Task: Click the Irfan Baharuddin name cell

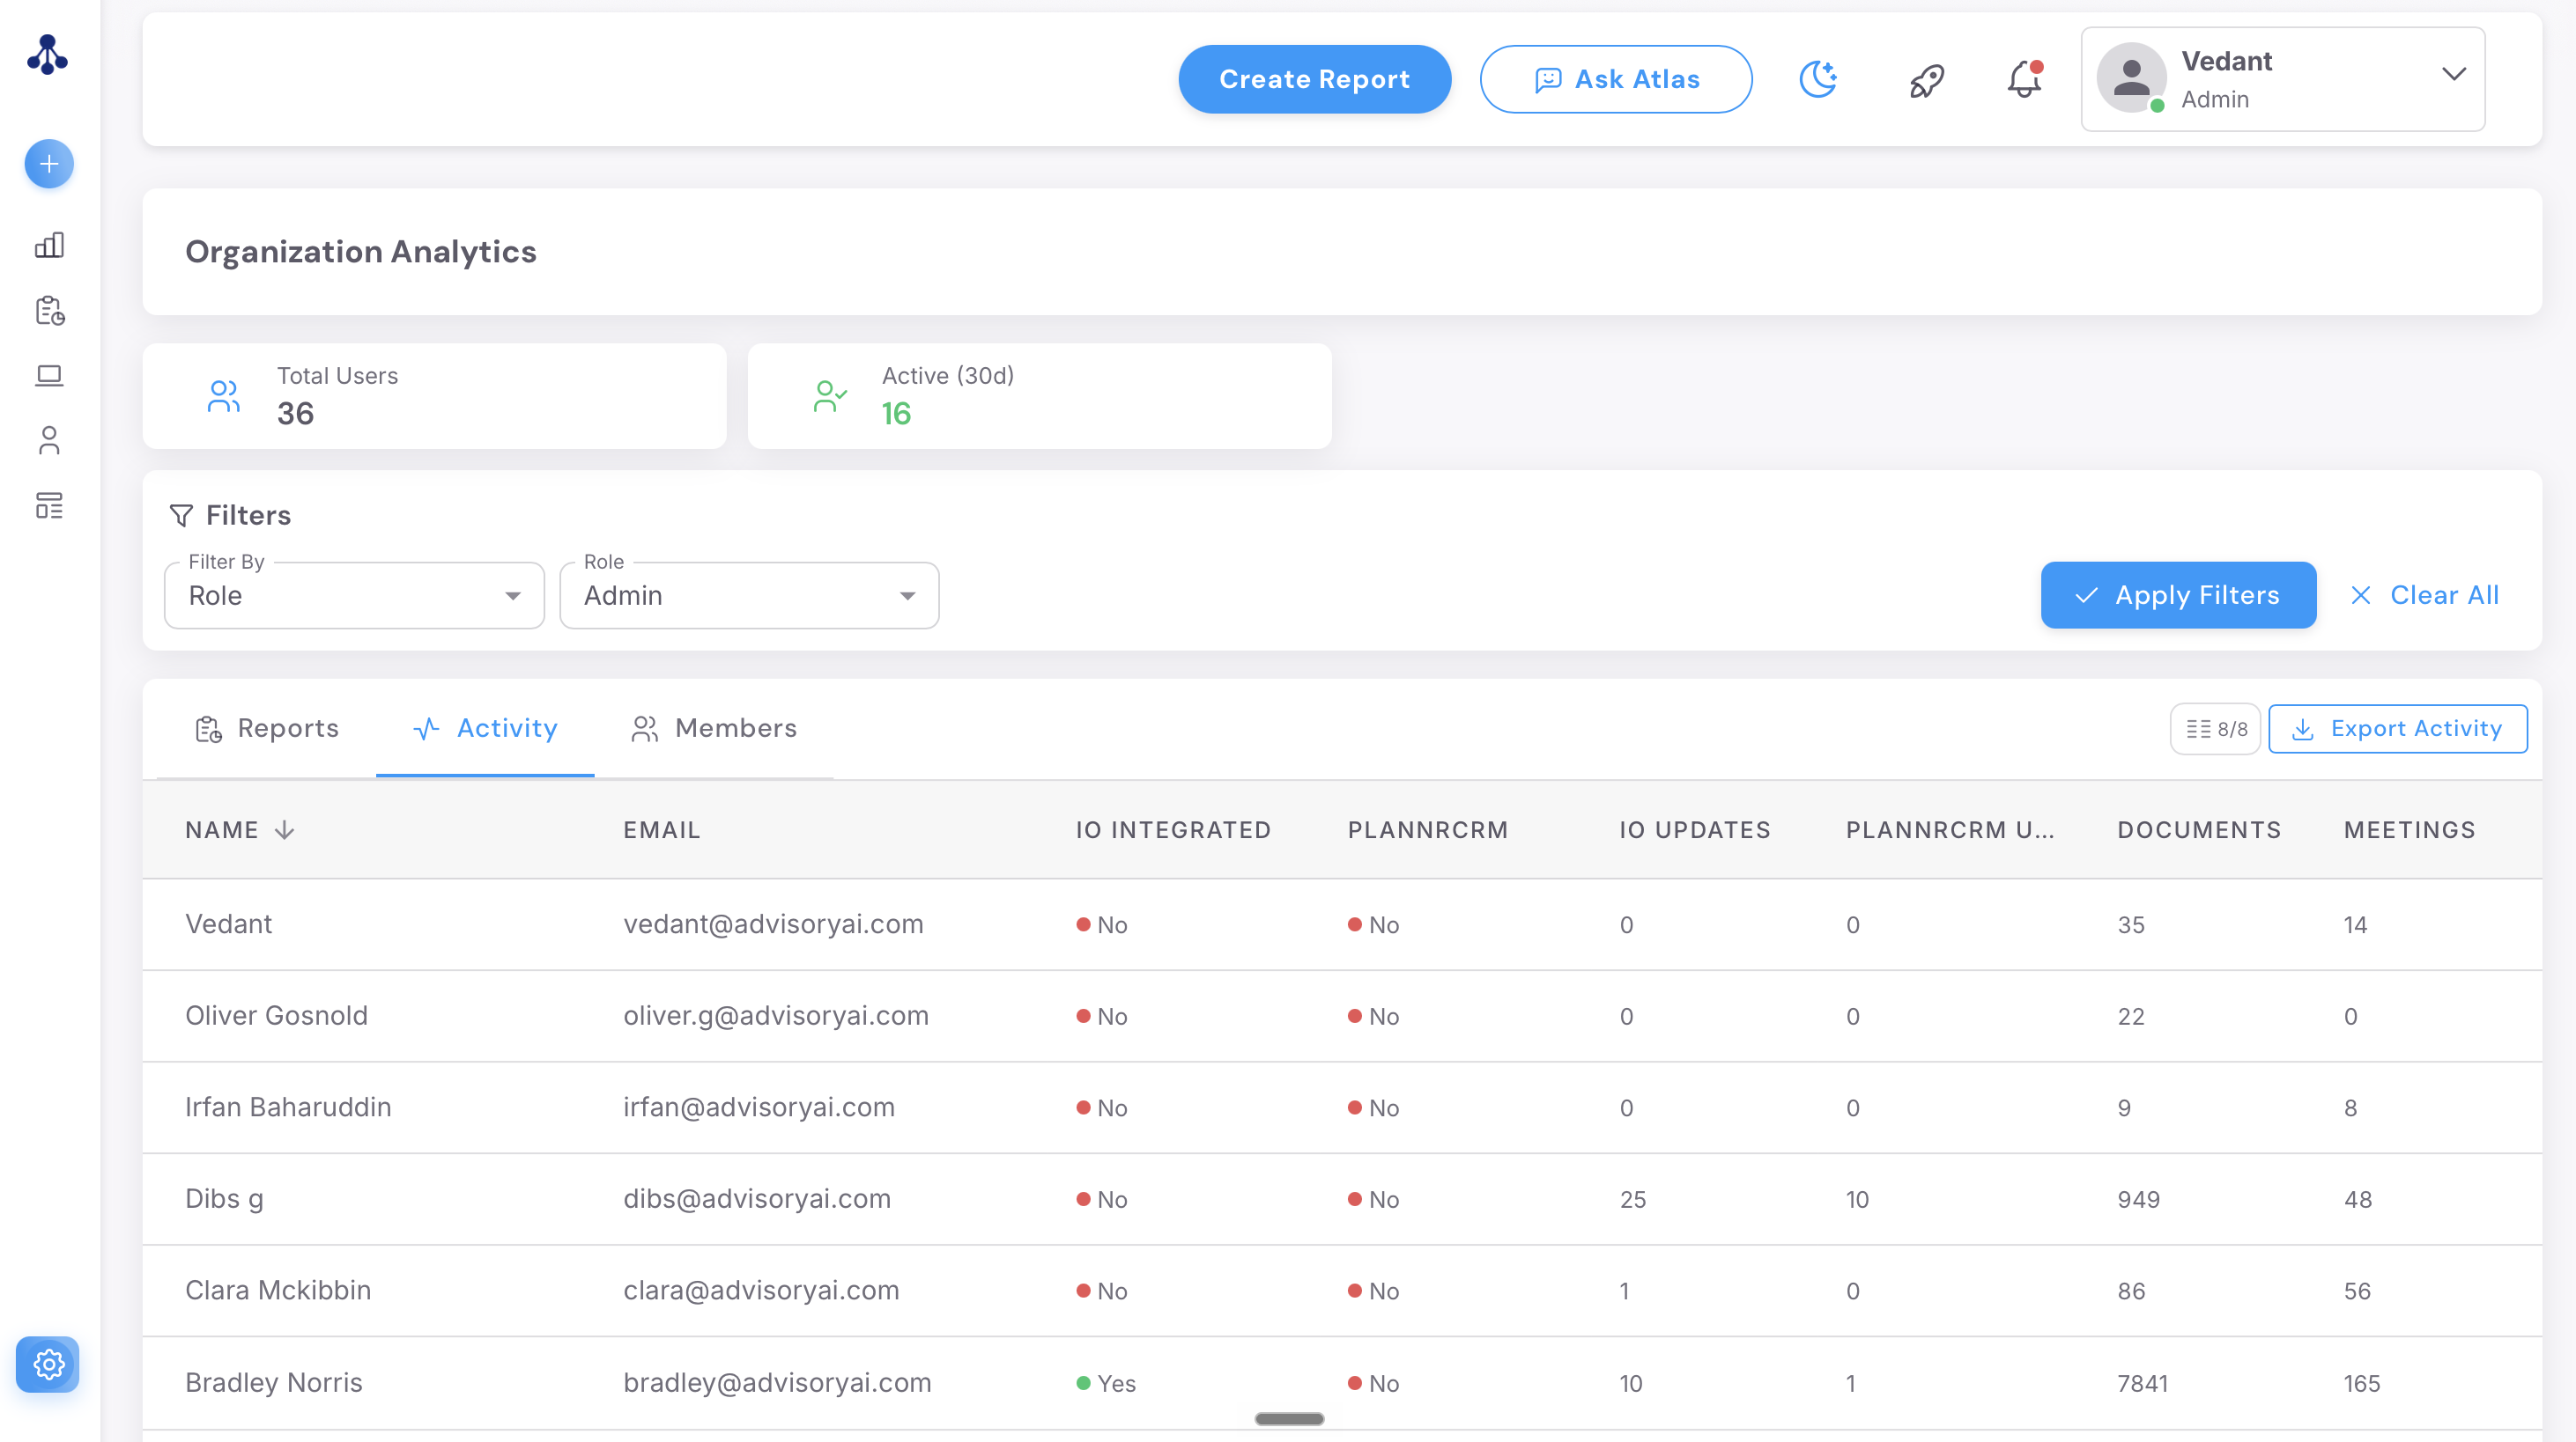Action: click(x=288, y=1107)
